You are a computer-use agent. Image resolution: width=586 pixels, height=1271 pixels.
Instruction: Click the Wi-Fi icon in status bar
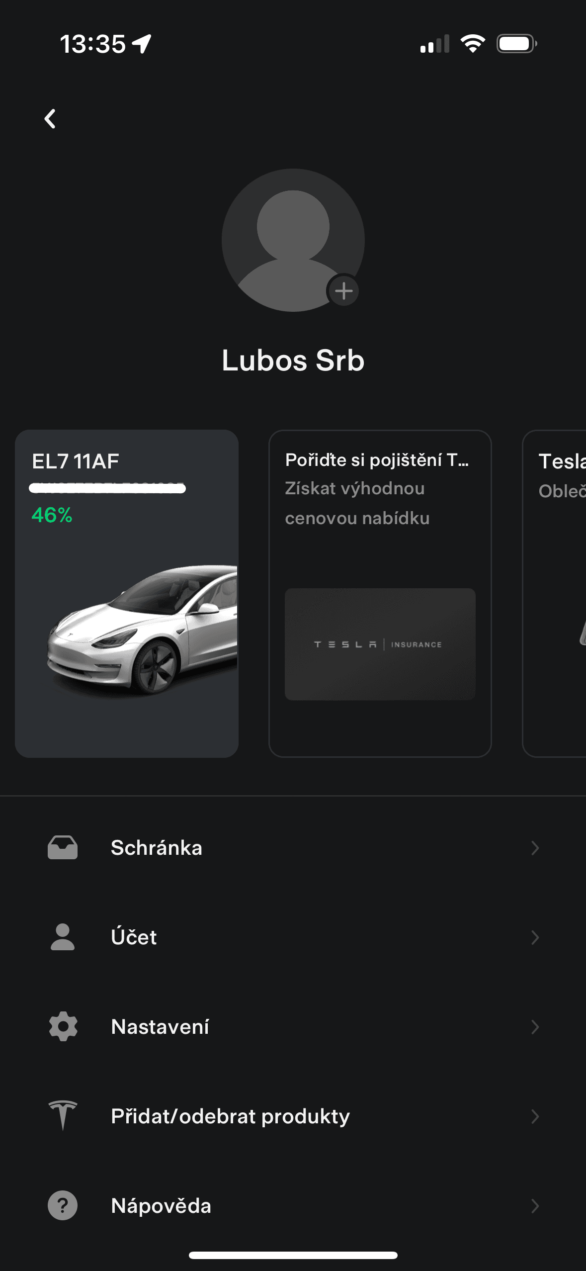473,44
